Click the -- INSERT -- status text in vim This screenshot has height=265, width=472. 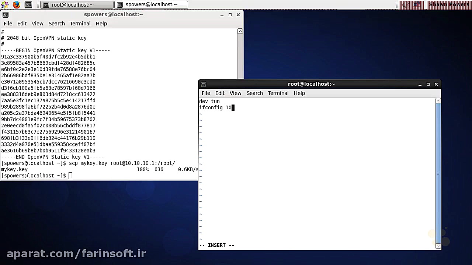216,245
